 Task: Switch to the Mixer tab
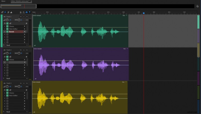pos(4,1)
